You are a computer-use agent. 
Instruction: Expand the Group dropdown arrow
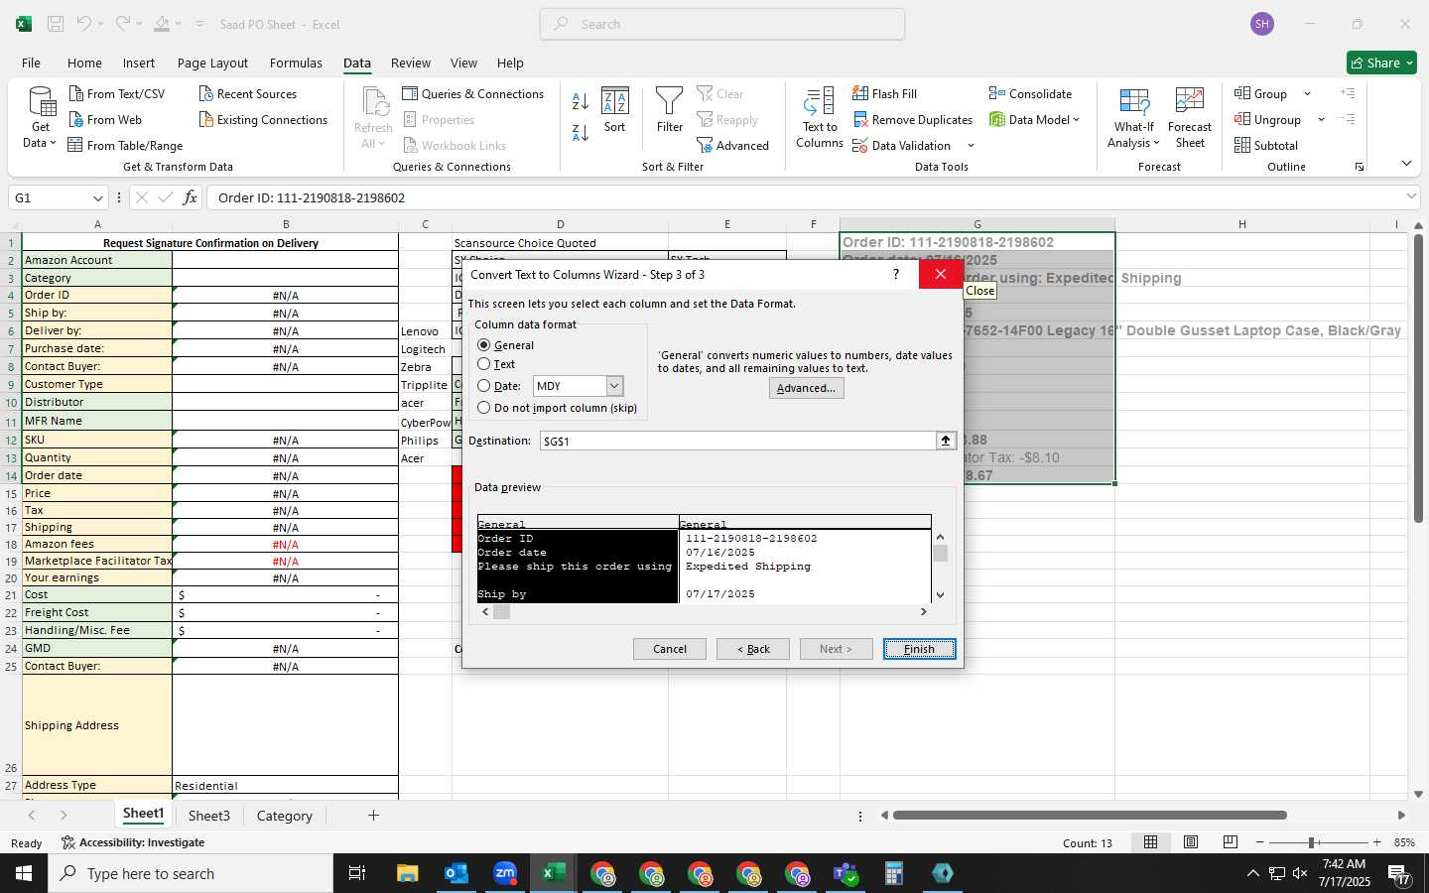(1307, 93)
